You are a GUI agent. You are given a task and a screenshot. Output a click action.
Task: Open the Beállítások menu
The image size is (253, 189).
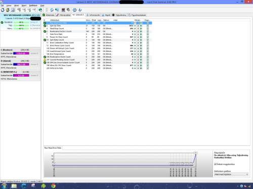point(33,6)
